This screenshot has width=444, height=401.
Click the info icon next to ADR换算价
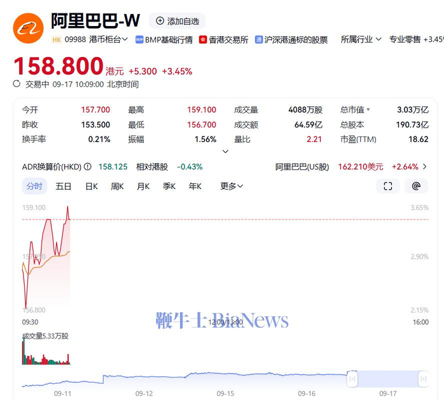click(88, 166)
